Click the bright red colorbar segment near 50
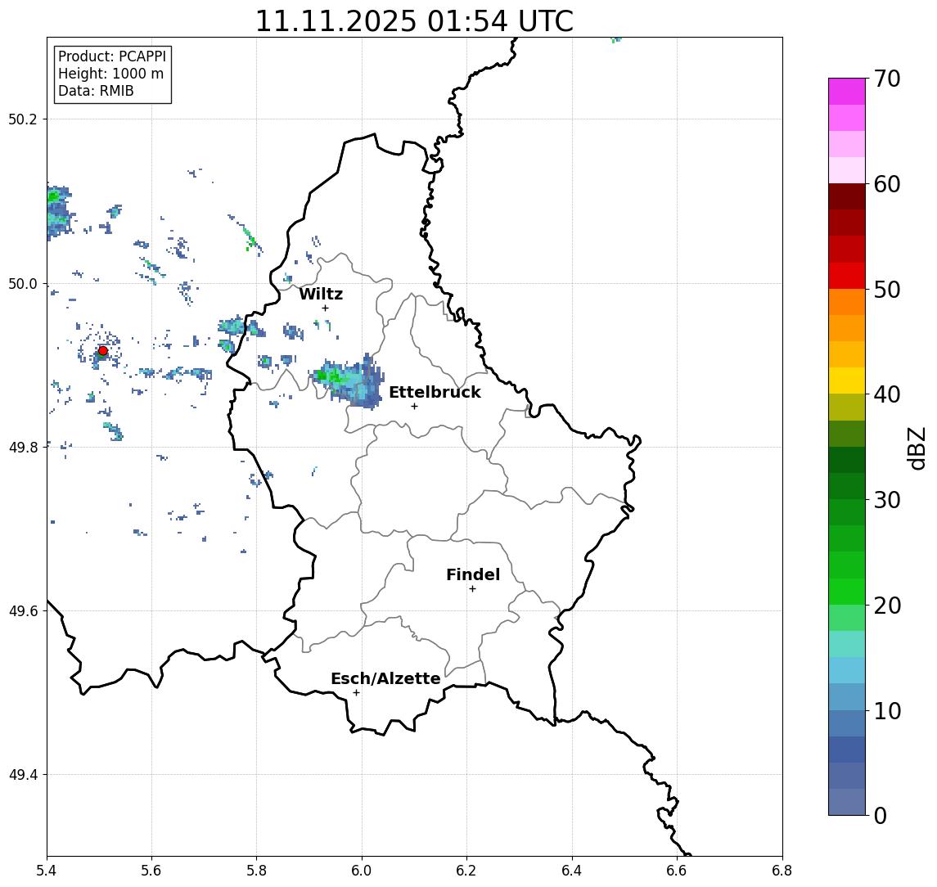 point(847,276)
